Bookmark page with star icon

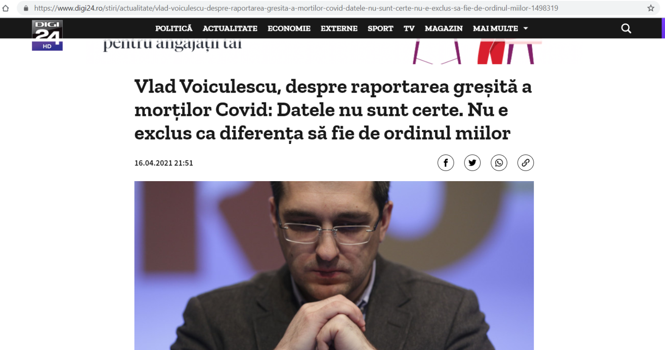(651, 8)
